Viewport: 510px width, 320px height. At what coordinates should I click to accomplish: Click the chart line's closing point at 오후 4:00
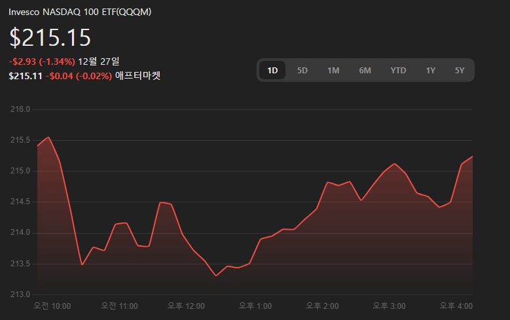click(472, 157)
